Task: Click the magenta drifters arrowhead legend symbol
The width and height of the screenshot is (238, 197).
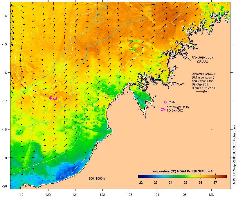Action: (x=163, y=110)
